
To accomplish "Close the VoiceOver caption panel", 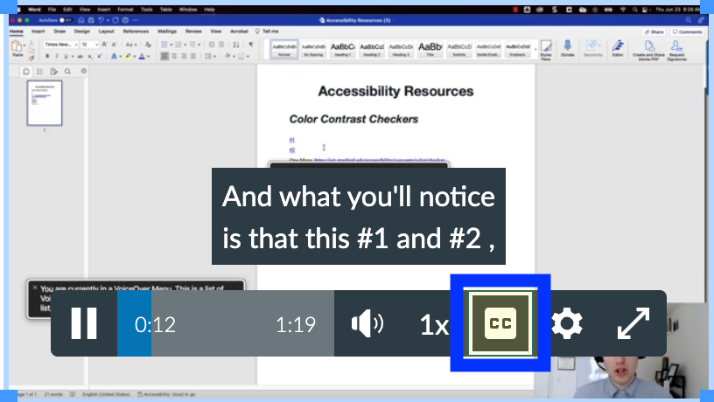I will coord(35,288).
